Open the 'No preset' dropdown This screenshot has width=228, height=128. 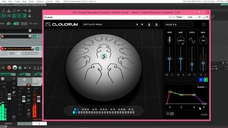[x=107, y=17]
